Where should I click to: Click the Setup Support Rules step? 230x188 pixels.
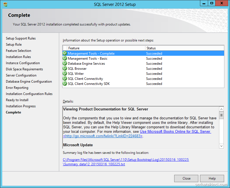click(x=21, y=38)
